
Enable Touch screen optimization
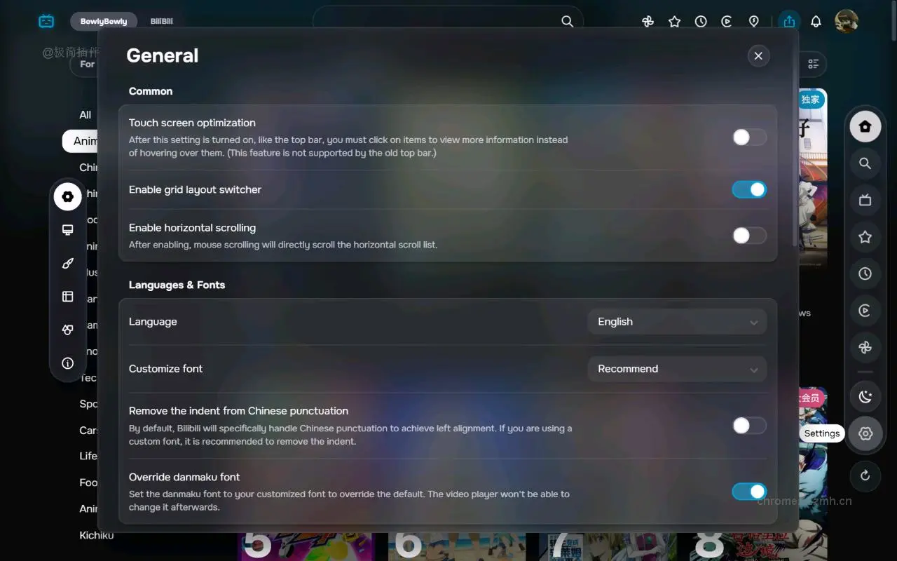(x=749, y=137)
